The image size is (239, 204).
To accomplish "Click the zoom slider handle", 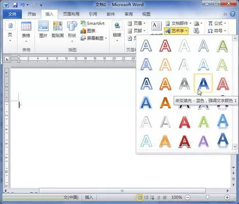I will pos(207,197).
